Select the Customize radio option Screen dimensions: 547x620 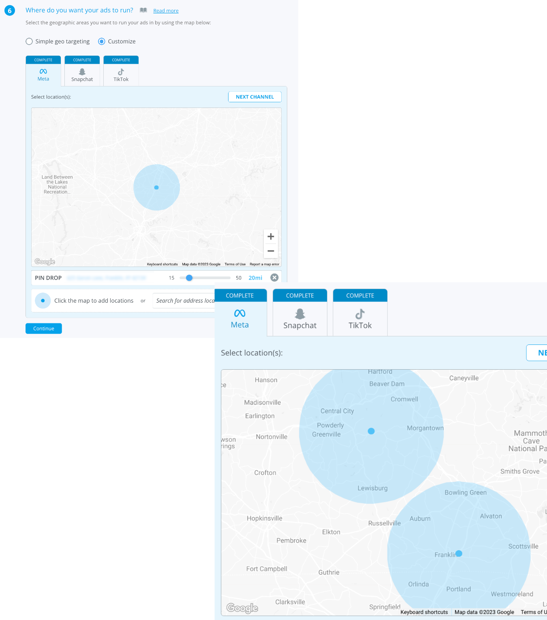102,41
